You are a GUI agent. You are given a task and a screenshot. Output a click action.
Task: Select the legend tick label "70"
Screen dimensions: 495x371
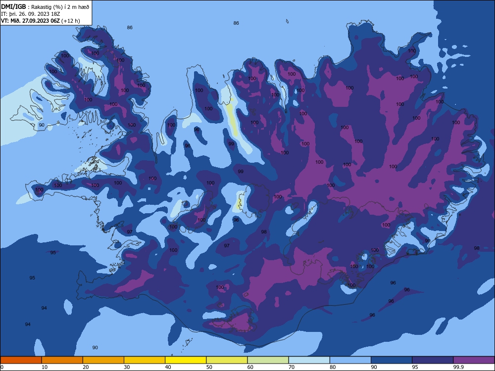pos(292,367)
